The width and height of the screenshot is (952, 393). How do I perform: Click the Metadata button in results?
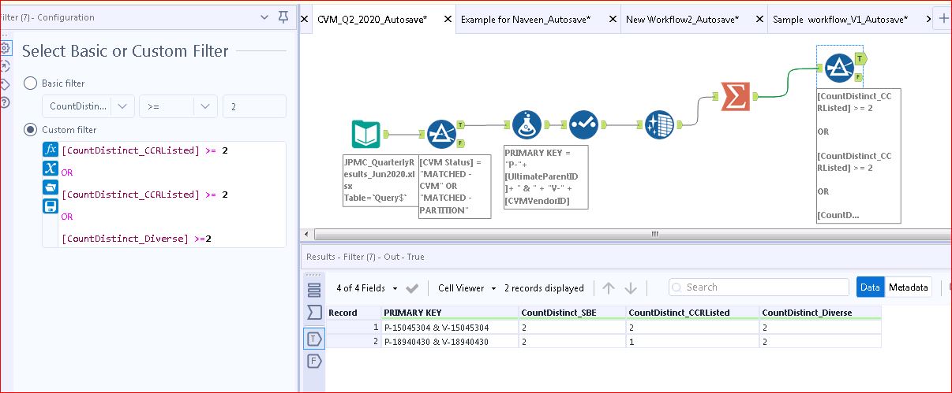pos(908,287)
